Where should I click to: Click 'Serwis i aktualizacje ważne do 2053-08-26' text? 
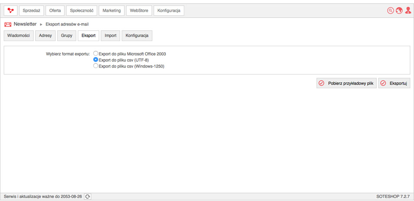(43, 197)
